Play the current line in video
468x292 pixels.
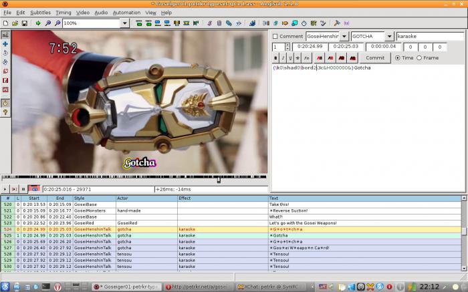[14, 189]
